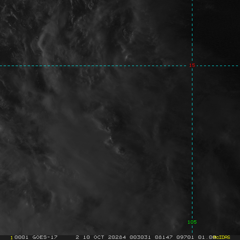Select the 09701 element coordinate value

click(185, 237)
